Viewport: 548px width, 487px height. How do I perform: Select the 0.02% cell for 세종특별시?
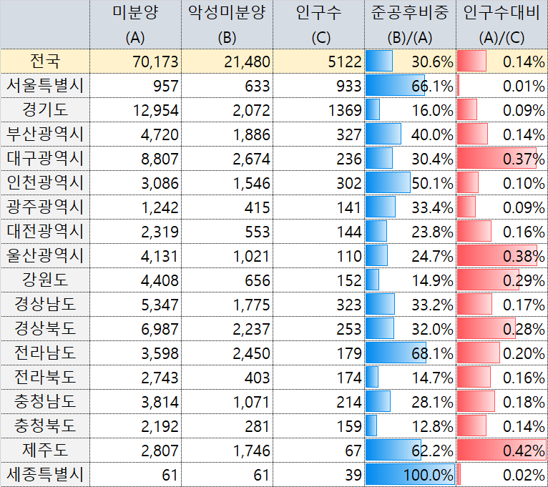tap(502, 474)
